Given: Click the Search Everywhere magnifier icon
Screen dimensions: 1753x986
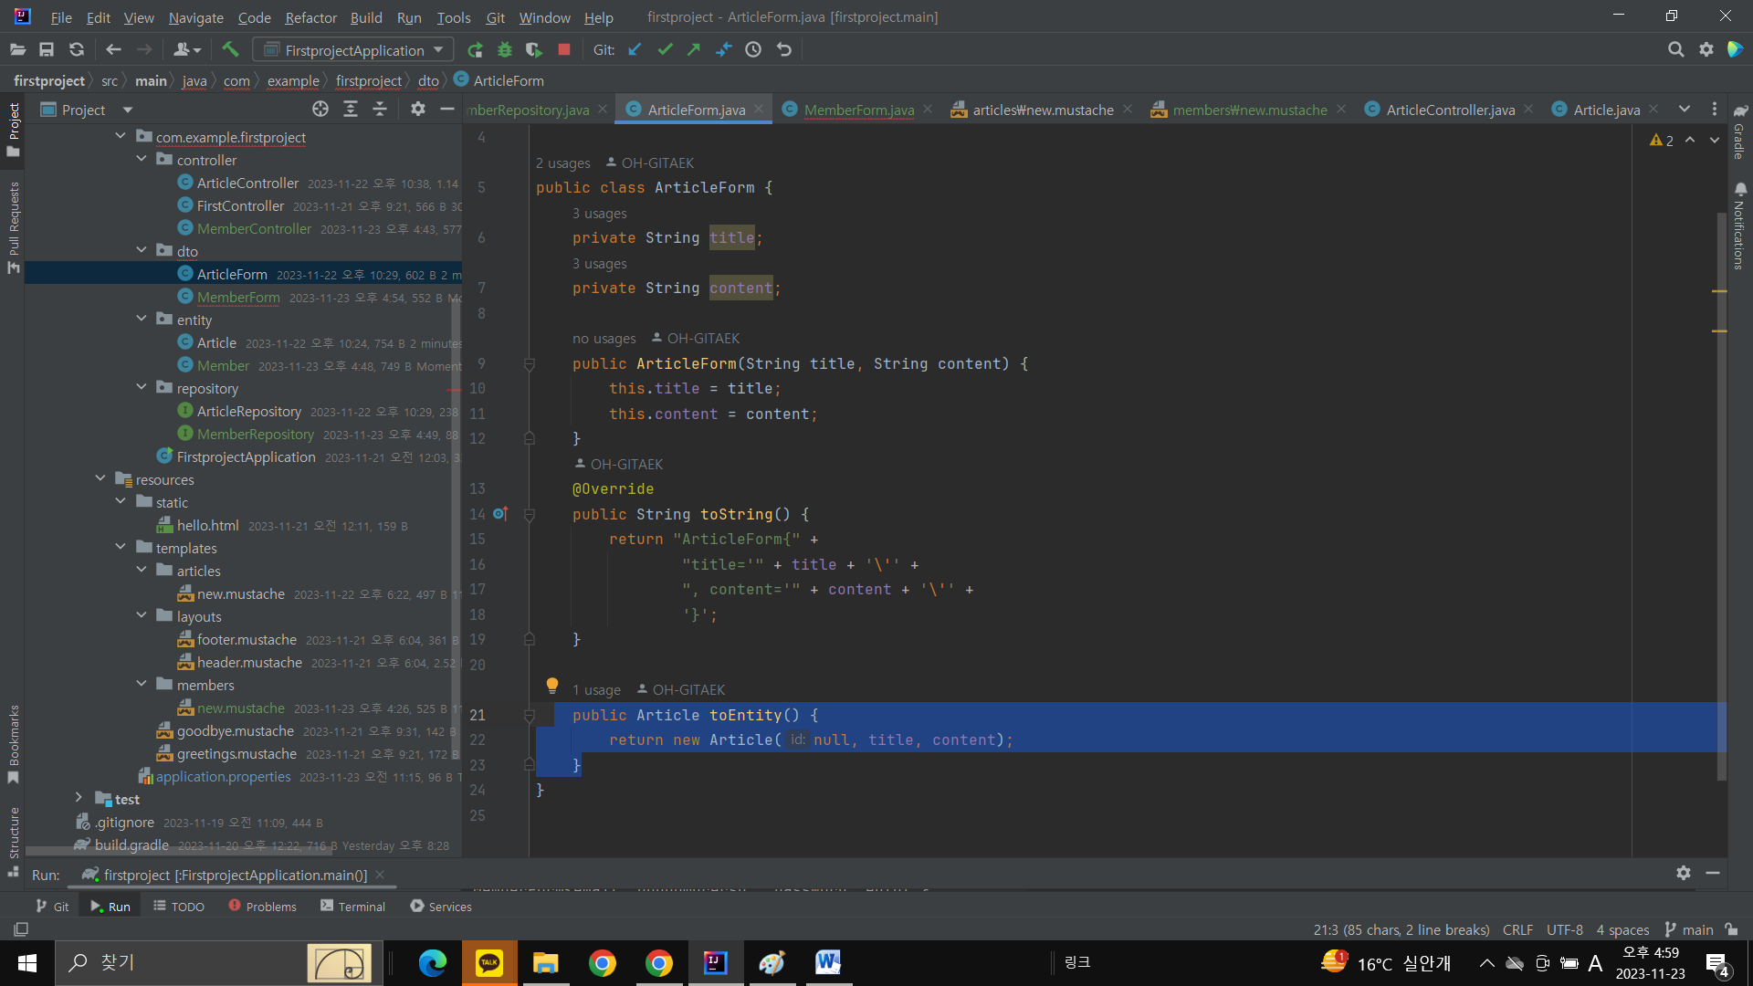Looking at the screenshot, I should 1675,50.
